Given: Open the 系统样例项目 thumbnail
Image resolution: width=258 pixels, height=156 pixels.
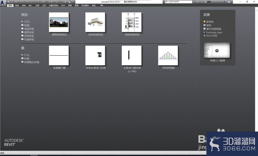Looking at the screenshot, I should [132, 22].
